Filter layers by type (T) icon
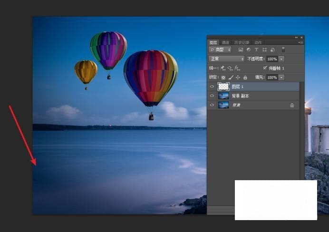This screenshot has height=232, width=329. (x=256, y=50)
